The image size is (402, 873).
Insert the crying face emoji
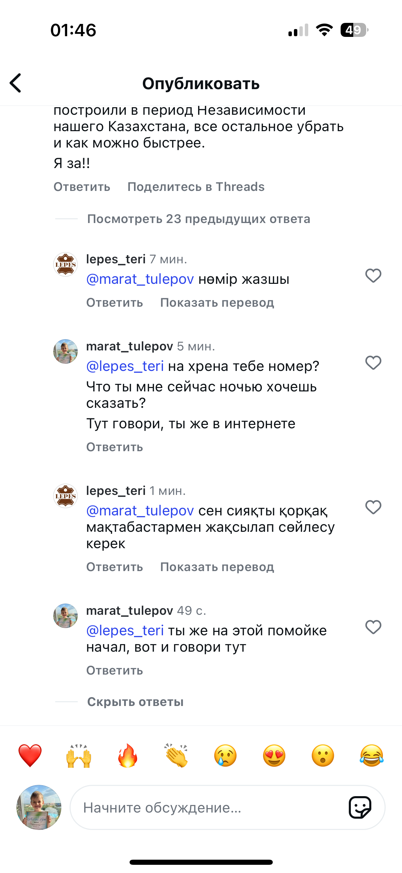click(225, 756)
